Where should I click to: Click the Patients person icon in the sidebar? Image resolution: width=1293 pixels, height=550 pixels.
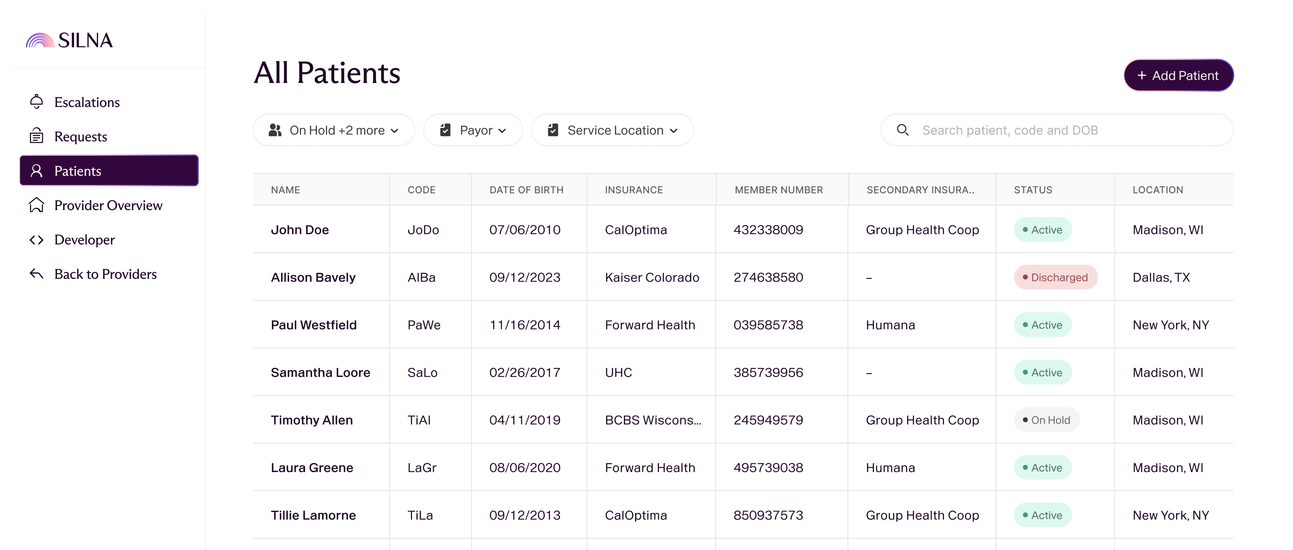(37, 171)
